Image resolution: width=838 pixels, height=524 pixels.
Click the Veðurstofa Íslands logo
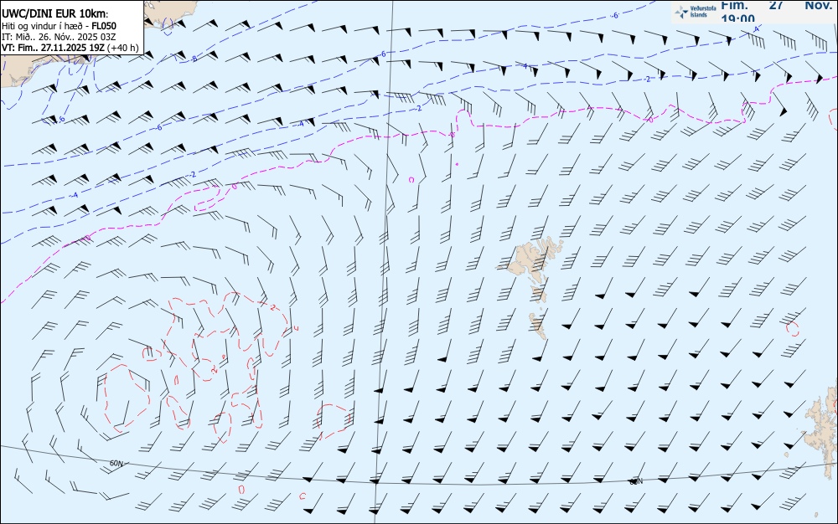(696, 12)
